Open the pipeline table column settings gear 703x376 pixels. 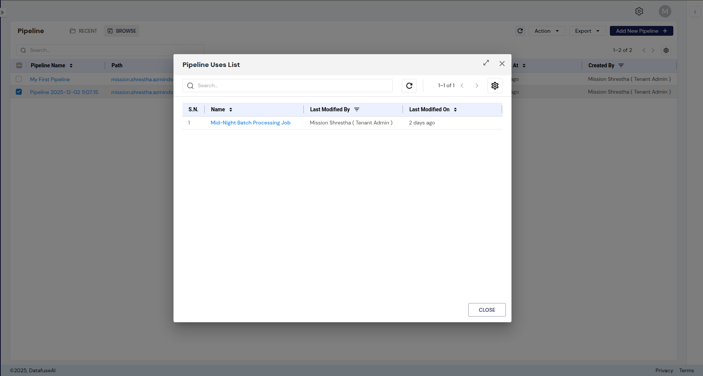666,50
